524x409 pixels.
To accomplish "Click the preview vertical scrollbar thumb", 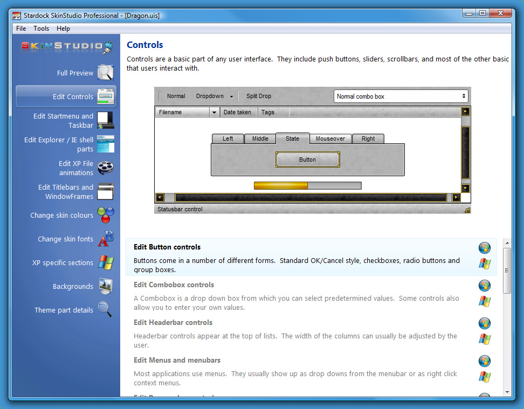I will pos(465,152).
